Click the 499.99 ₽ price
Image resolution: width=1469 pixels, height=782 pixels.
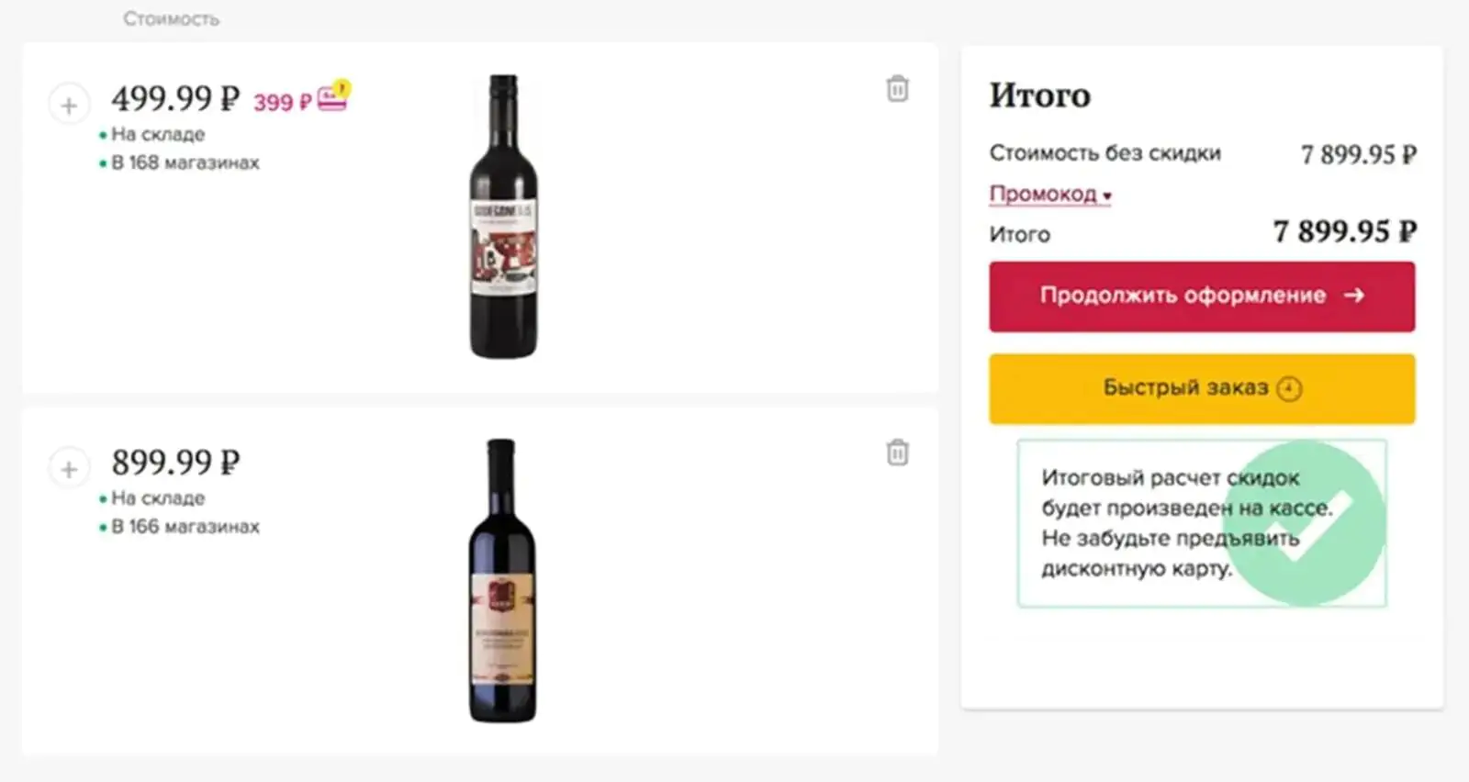(174, 98)
